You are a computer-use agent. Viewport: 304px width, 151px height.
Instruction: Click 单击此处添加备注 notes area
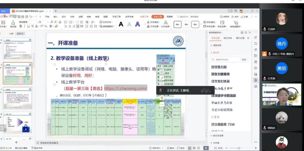49,143
